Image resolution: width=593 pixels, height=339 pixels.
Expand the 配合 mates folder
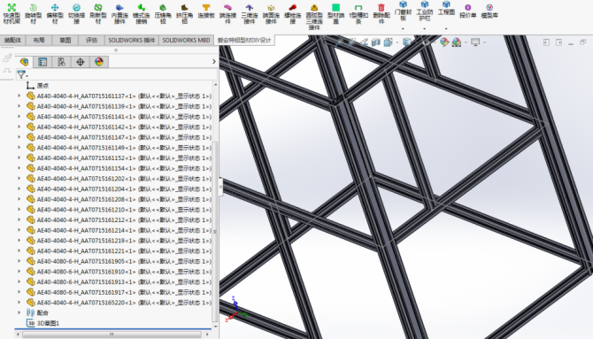(19, 312)
